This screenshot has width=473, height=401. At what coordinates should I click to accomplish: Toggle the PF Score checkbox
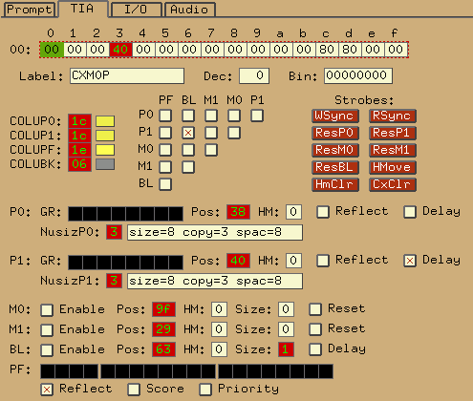[134, 390]
